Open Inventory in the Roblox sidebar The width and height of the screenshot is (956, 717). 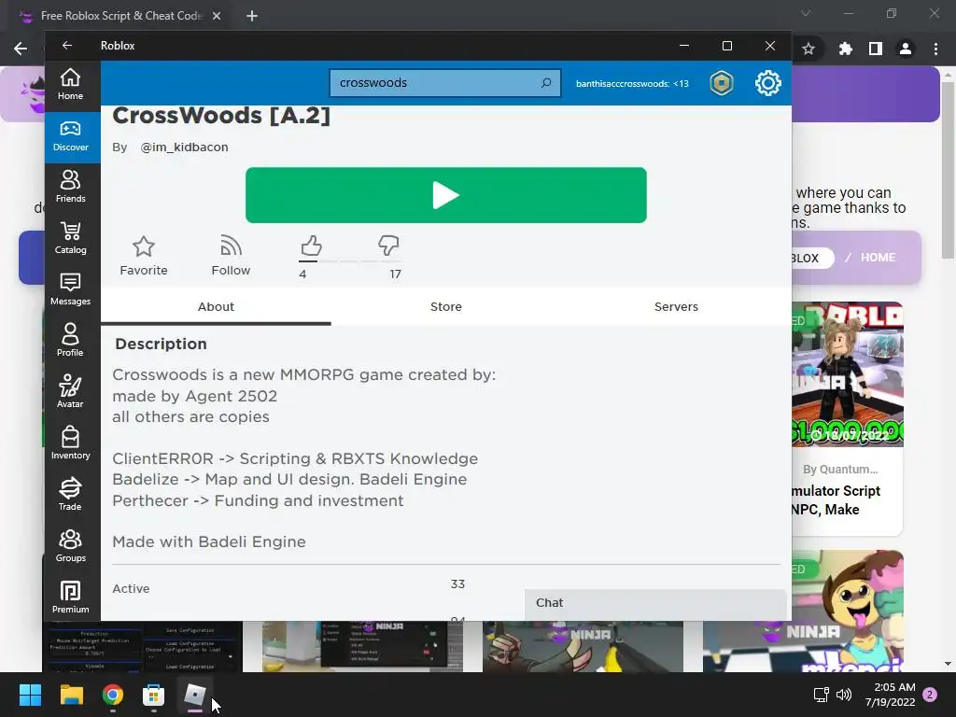[70, 443]
